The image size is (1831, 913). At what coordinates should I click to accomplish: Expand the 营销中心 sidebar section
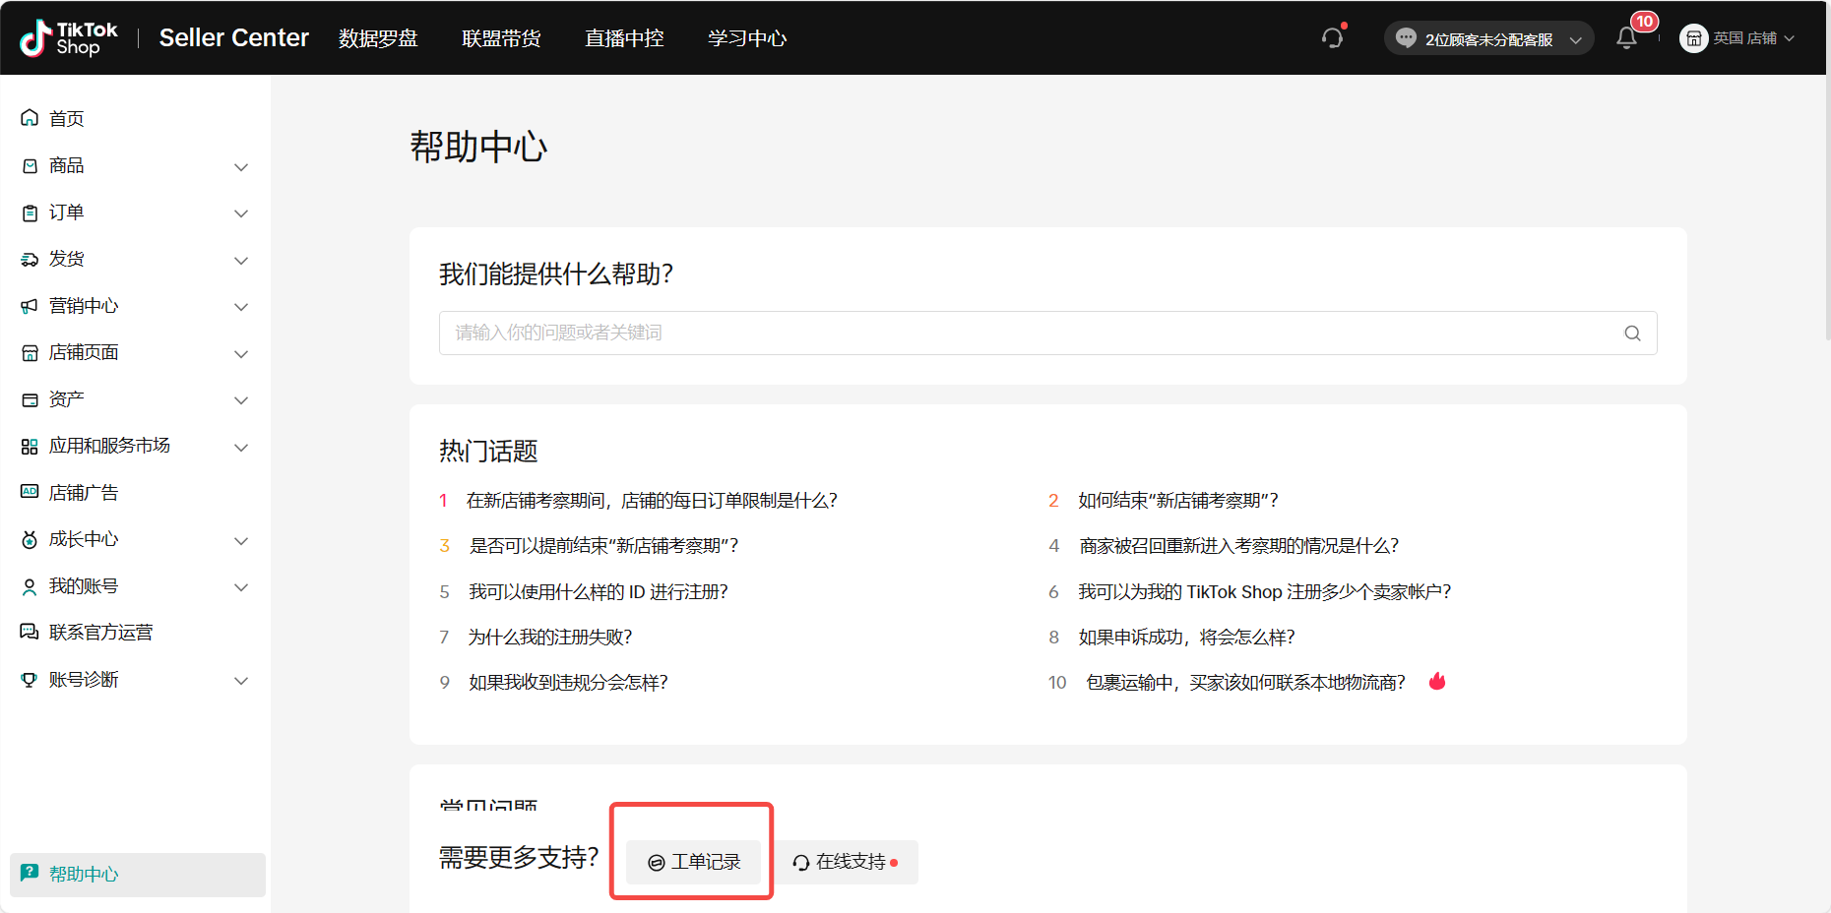pos(240,307)
